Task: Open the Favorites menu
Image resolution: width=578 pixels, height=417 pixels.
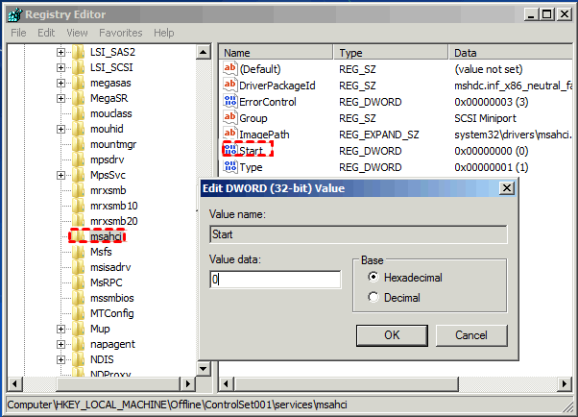Action: [121, 33]
